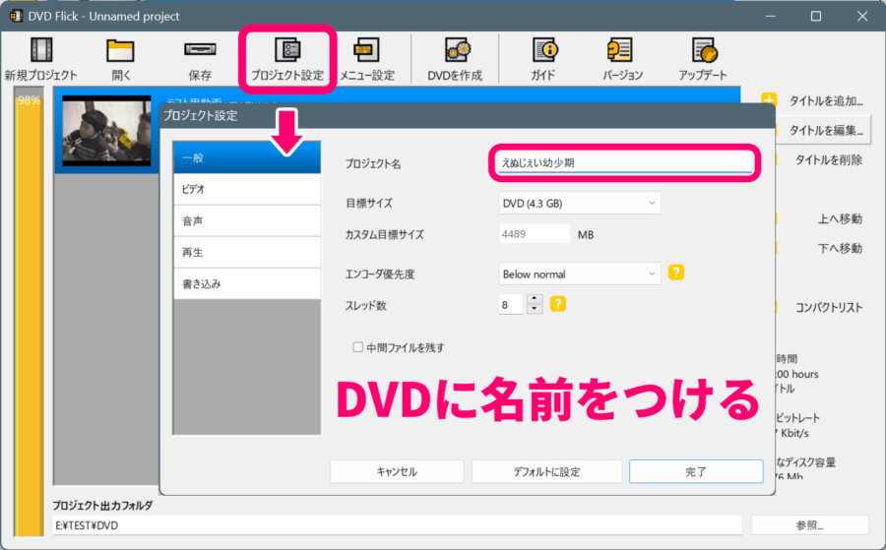The height and width of the screenshot is (550, 886).
Task: Decrease スレッド数 with down arrow
Action: [535, 309]
